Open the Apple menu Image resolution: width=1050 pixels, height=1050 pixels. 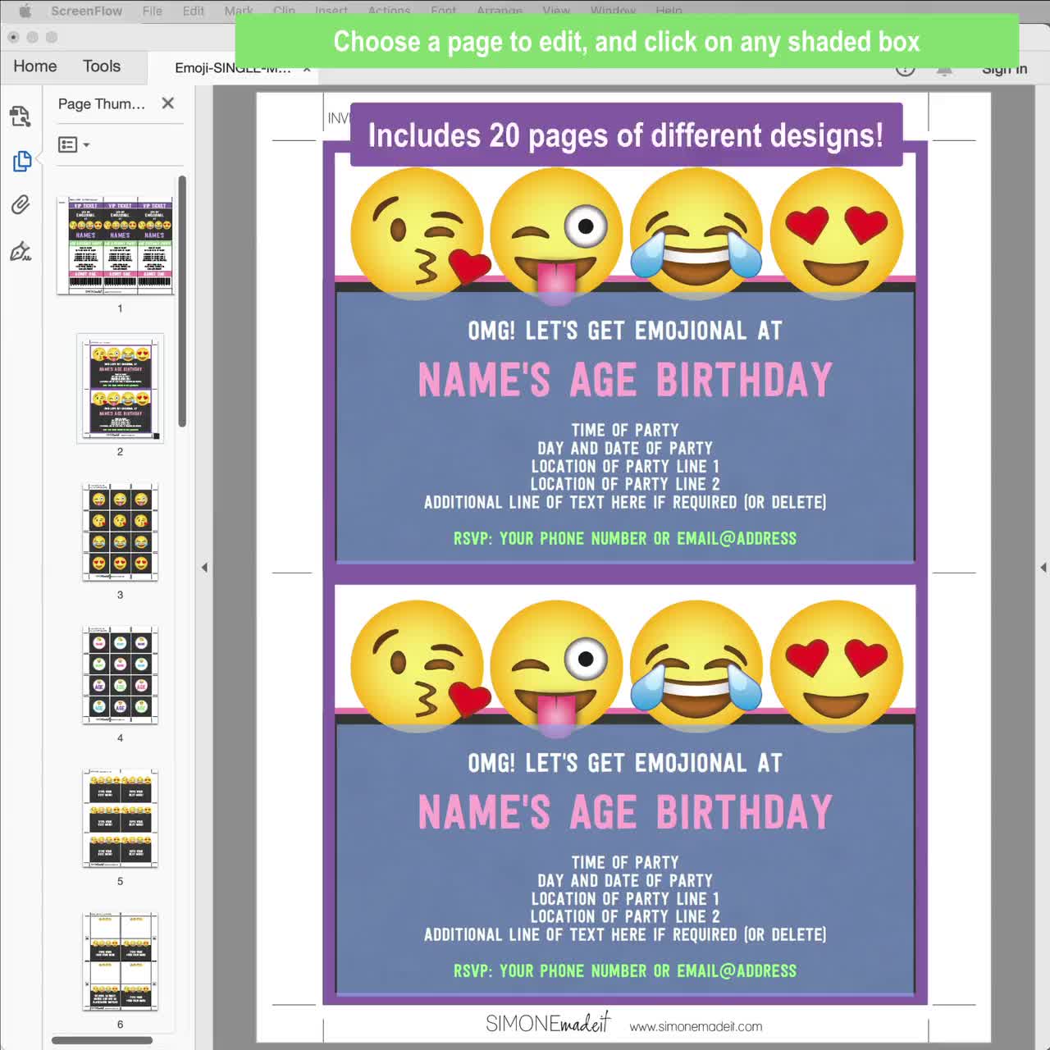pos(25,11)
